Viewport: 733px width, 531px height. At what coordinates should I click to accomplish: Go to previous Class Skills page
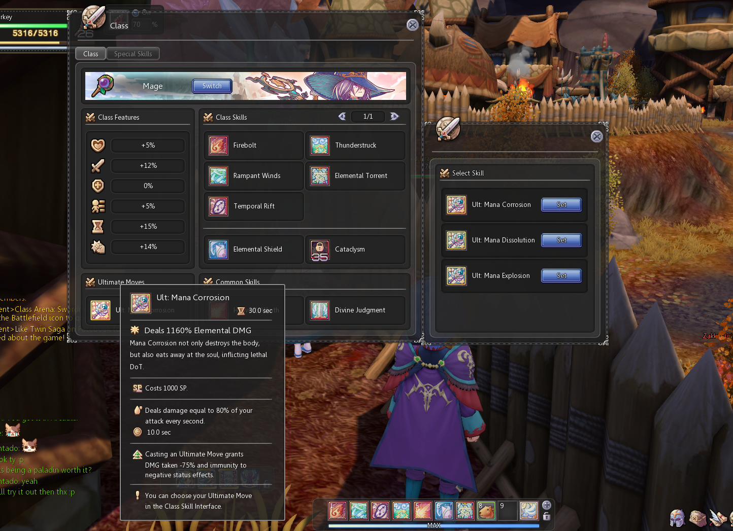click(342, 117)
